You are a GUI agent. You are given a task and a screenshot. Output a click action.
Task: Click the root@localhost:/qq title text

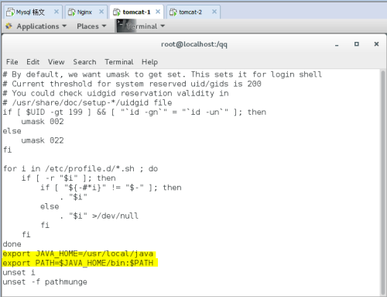pos(194,44)
